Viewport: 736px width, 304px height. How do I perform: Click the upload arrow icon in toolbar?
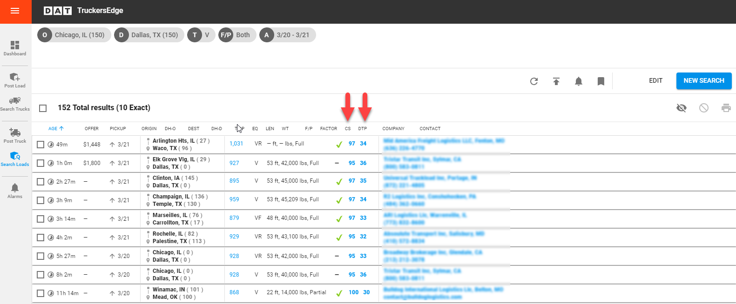(x=556, y=81)
